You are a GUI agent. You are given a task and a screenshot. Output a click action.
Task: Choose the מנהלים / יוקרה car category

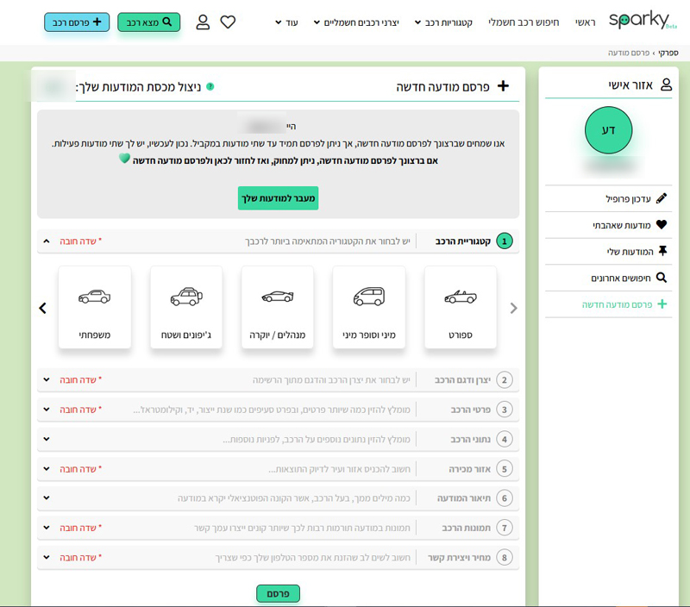pos(278,307)
